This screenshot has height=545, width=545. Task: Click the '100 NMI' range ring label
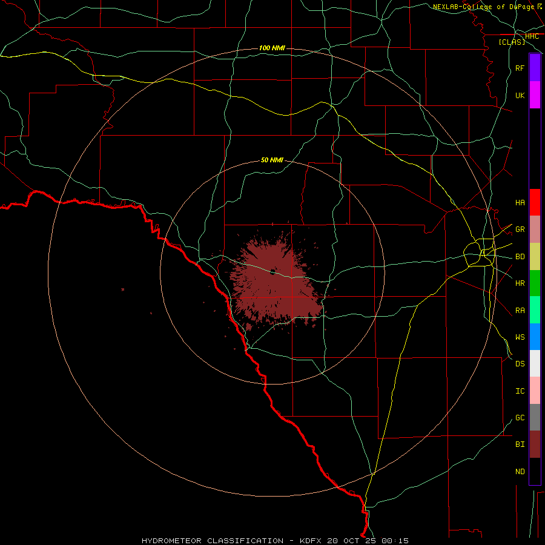[x=272, y=48]
